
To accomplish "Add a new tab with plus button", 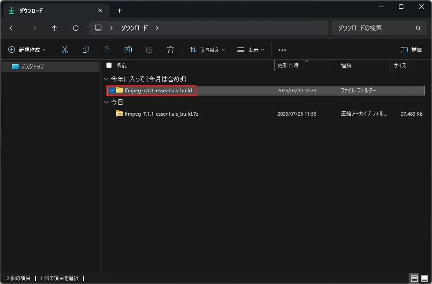I will click(x=119, y=11).
